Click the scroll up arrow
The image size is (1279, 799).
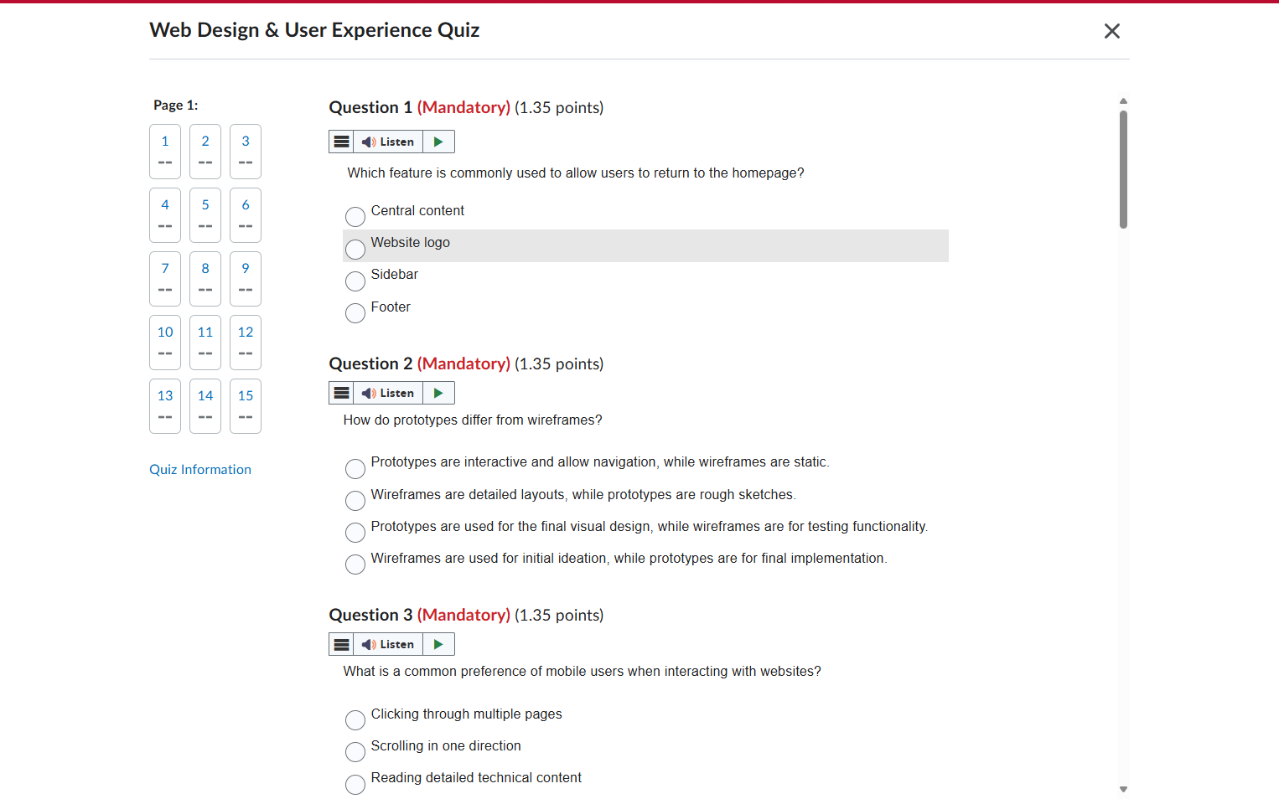(x=1123, y=101)
